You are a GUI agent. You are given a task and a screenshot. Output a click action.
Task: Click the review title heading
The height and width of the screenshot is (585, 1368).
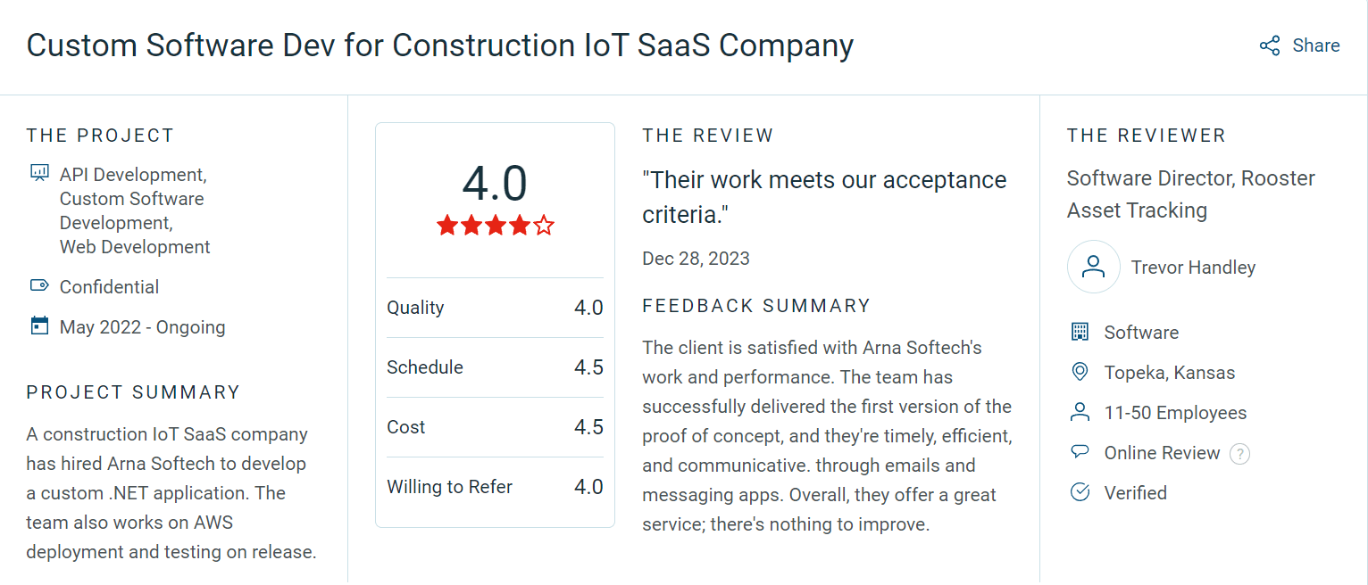click(x=439, y=45)
